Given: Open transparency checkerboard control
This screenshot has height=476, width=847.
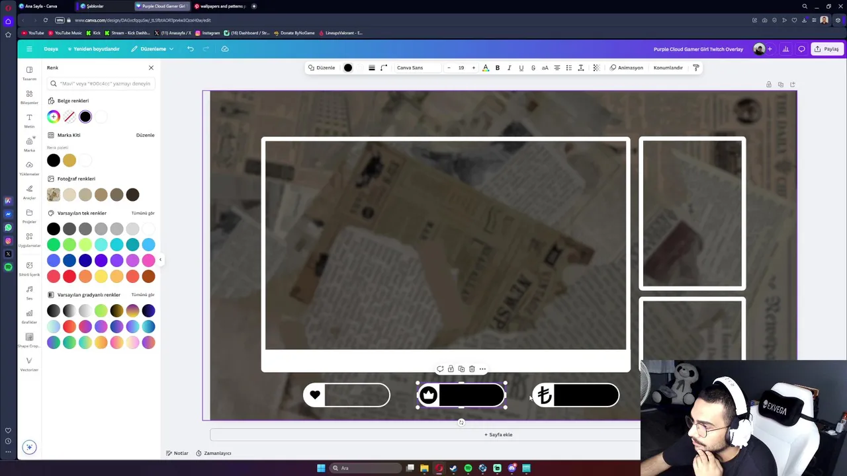Looking at the screenshot, I should point(596,67).
